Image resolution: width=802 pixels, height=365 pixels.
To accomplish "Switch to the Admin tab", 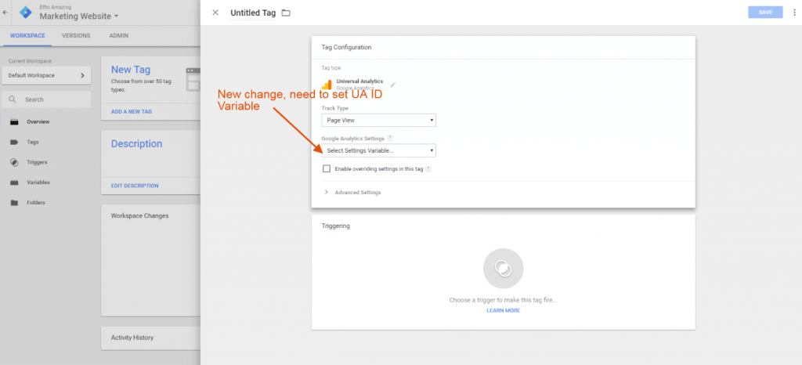I will point(119,36).
